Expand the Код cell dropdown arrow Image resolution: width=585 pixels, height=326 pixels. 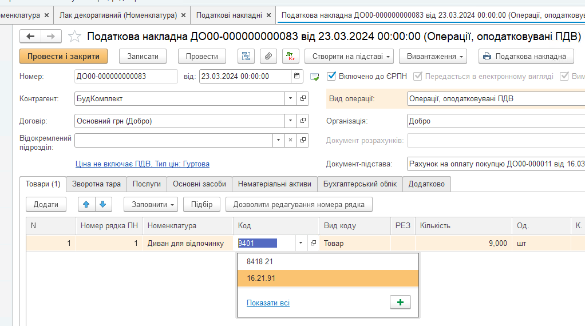coord(301,243)
